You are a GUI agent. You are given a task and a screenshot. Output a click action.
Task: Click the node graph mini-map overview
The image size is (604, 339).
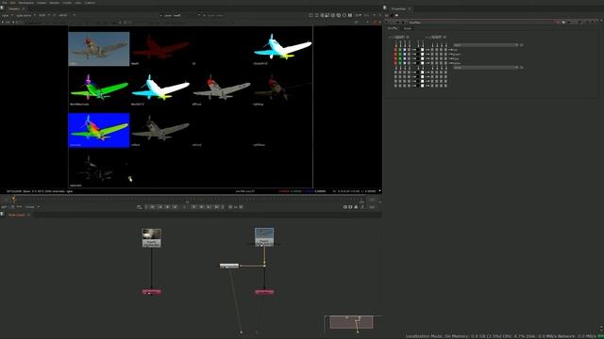(351, 322)
